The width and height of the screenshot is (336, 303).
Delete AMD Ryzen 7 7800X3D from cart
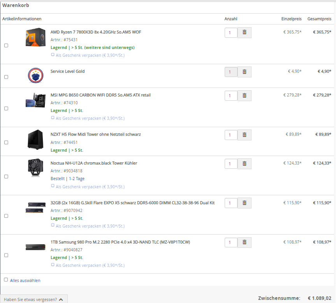pos(244,33)
